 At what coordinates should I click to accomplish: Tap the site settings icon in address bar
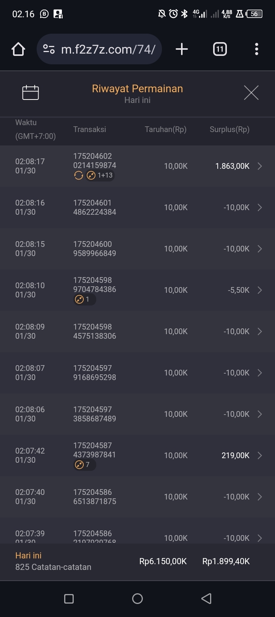[49, 49]
